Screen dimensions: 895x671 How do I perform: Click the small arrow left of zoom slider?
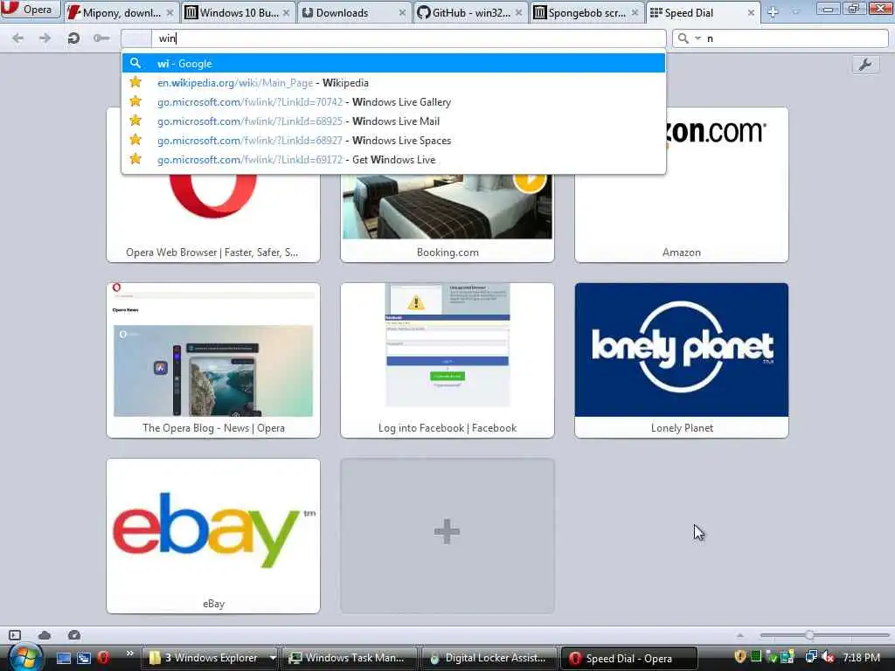[x=739, y=635]
